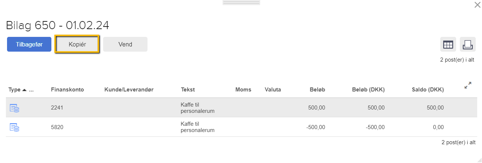Viewport: 482px width, 163px height.
Task: Click the print icon
Action: (x=468, y=45)
